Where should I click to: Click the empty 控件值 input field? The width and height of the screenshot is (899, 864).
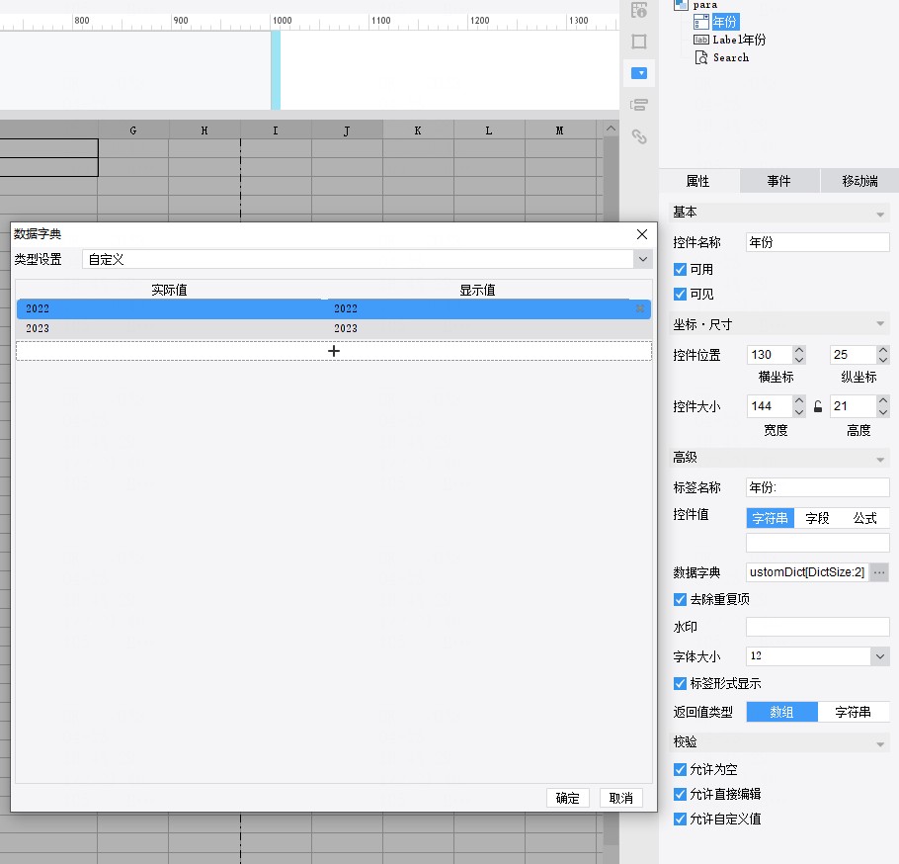point(818,543)
